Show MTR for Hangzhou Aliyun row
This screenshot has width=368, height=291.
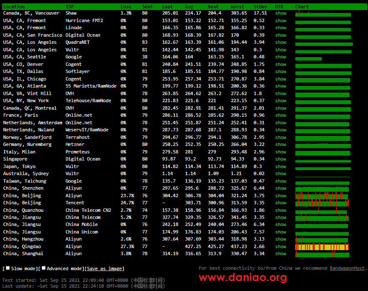pyautogui.click(x=281, y=239)
